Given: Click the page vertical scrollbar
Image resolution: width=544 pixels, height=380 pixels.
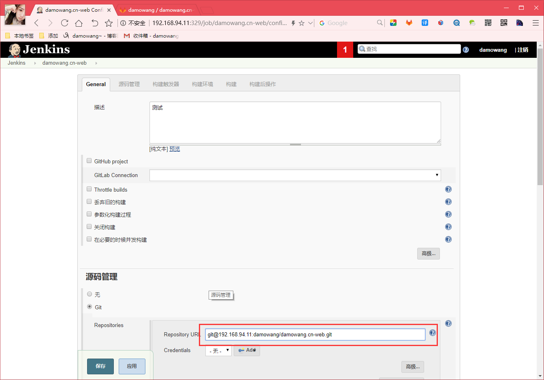Looking at the screenshot, I should click(x=540, y=117).
